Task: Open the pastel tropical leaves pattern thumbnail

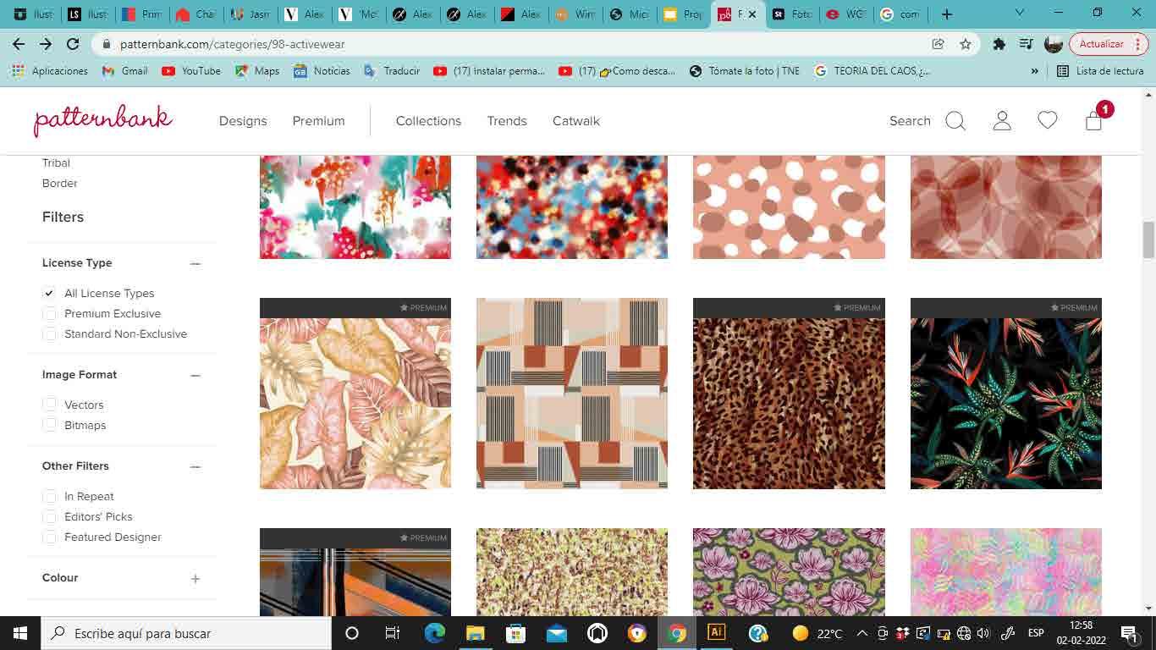Action: [355, 394]
